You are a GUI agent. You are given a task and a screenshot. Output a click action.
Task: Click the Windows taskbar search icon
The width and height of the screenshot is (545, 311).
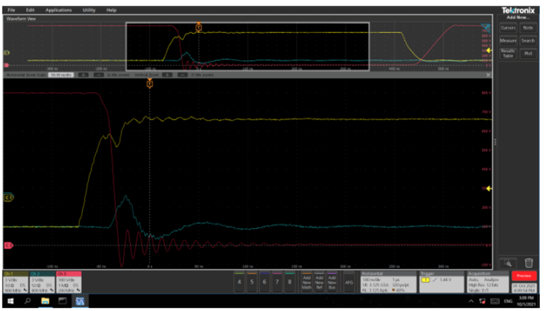tap(28, 302)
